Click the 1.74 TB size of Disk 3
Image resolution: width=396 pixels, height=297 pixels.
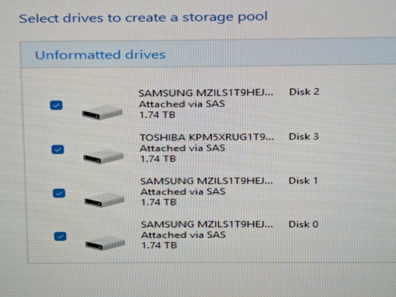point(158,159)
